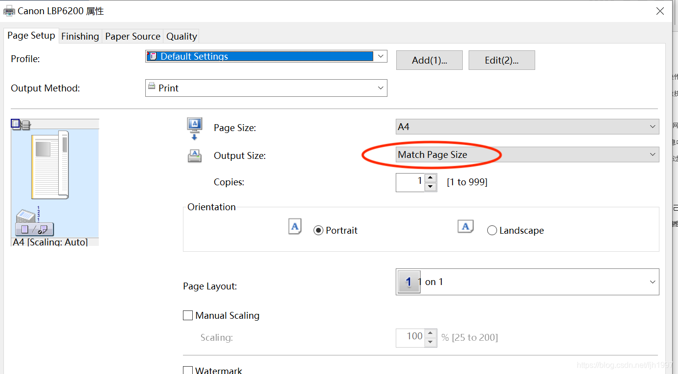The image size is (678, 374).
Task: Click the Page Size monitor icon
Action: (x=194, y=128)
